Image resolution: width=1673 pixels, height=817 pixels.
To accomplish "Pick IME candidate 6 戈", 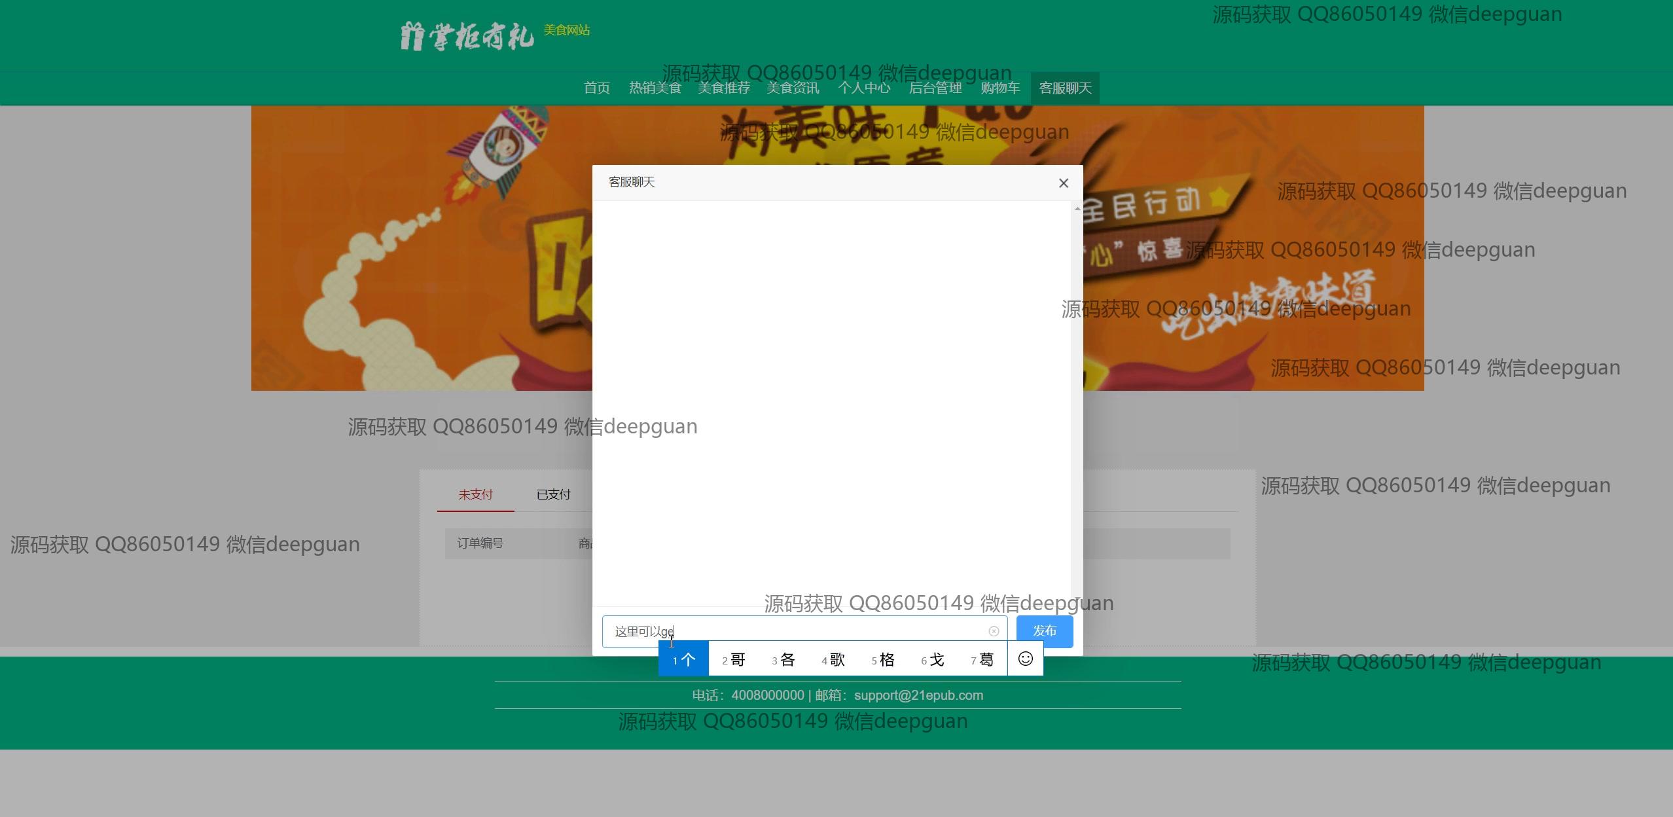I will [933, 659].
